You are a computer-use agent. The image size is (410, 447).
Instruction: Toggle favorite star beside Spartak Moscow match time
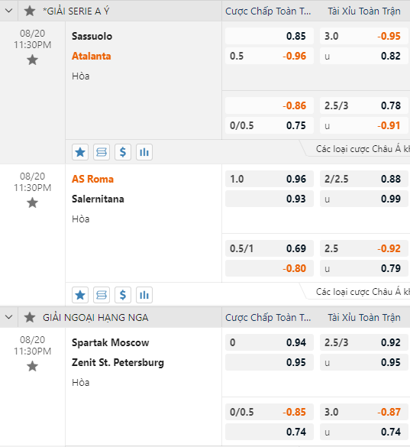[x=33, y=366]
